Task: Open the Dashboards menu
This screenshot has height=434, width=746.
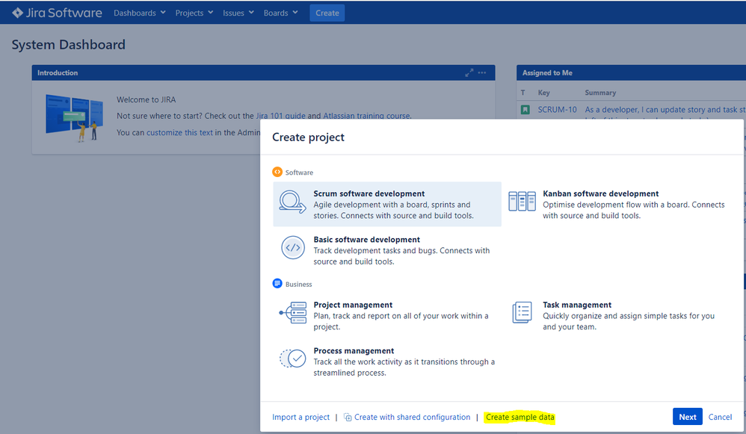Action: point(139,13)
